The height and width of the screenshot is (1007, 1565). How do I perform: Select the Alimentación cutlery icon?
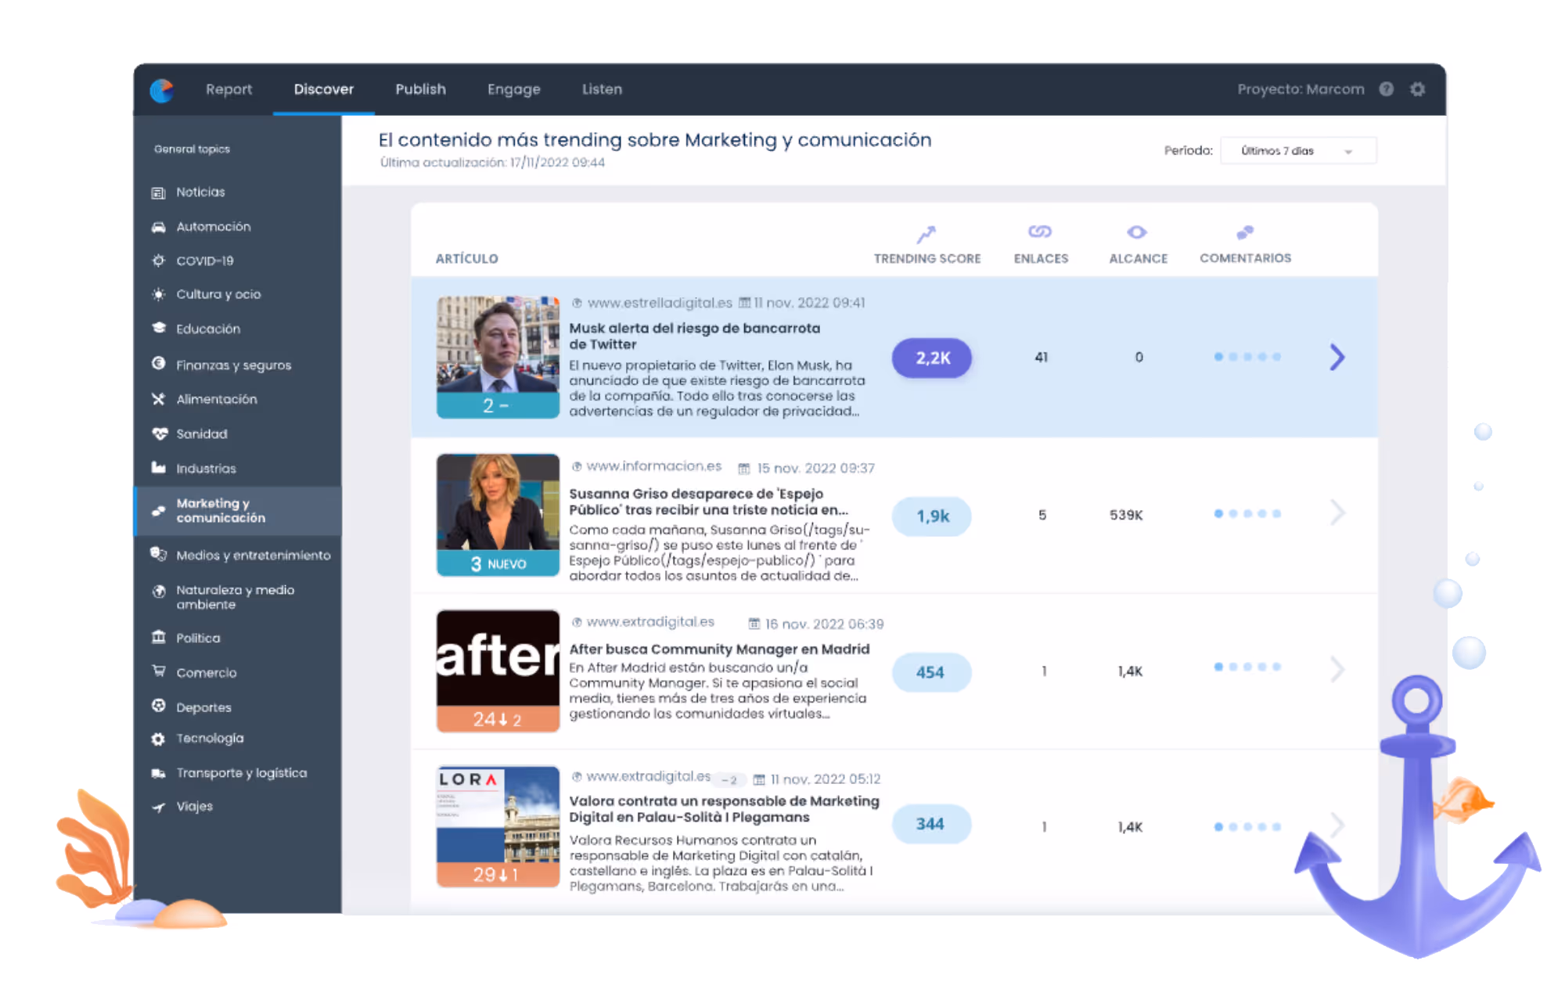[159, 399]
